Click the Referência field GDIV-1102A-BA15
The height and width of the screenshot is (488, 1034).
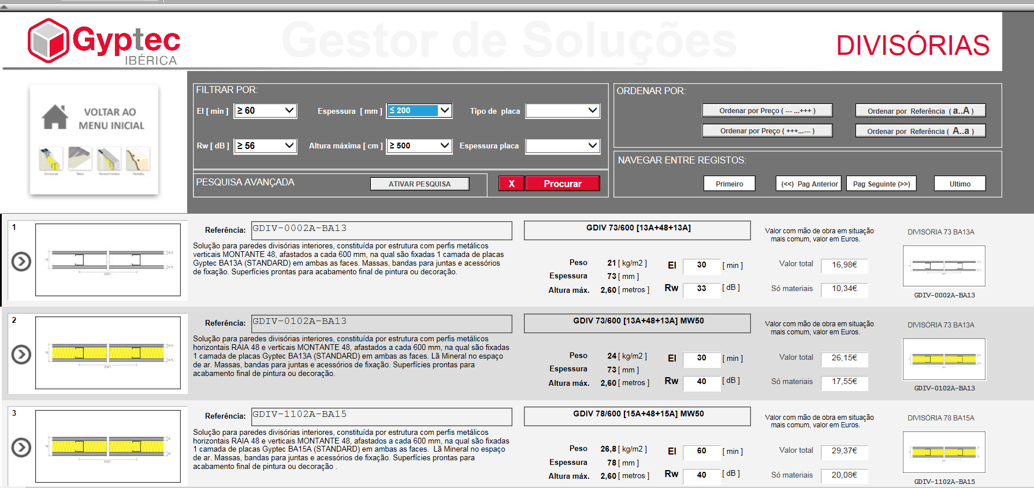pyautogui.click(x=382, y=416)
